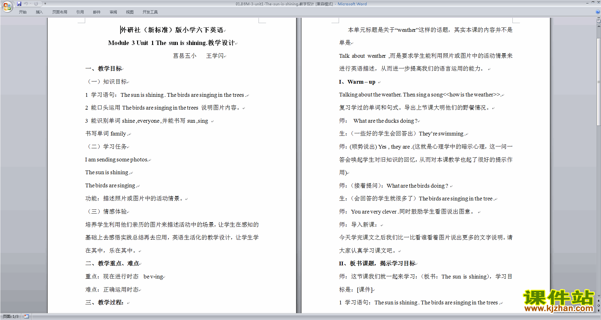Click the line 书写单词 family
This screenshot has height=320, width=601.
pyautogui.click(x=108, y=134)
